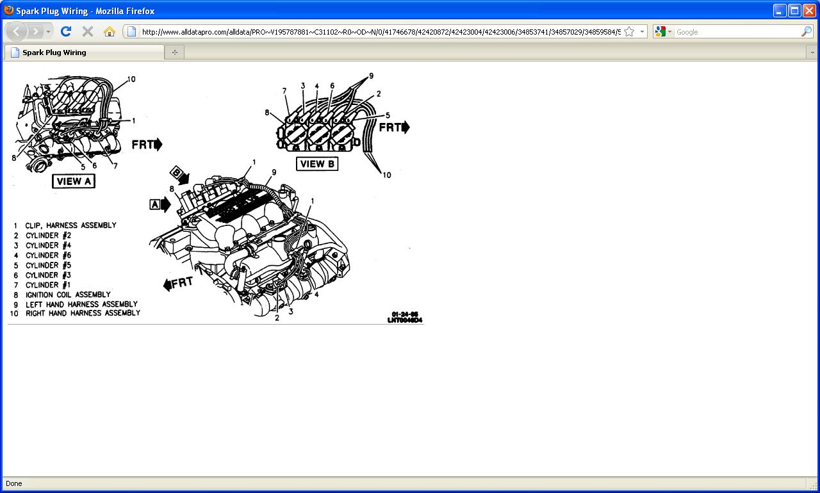Image resolution: width=820 pixels, height=493 pixels.
Task: Click the Firefox icon in the title bar
Action: tap(9, 10)
